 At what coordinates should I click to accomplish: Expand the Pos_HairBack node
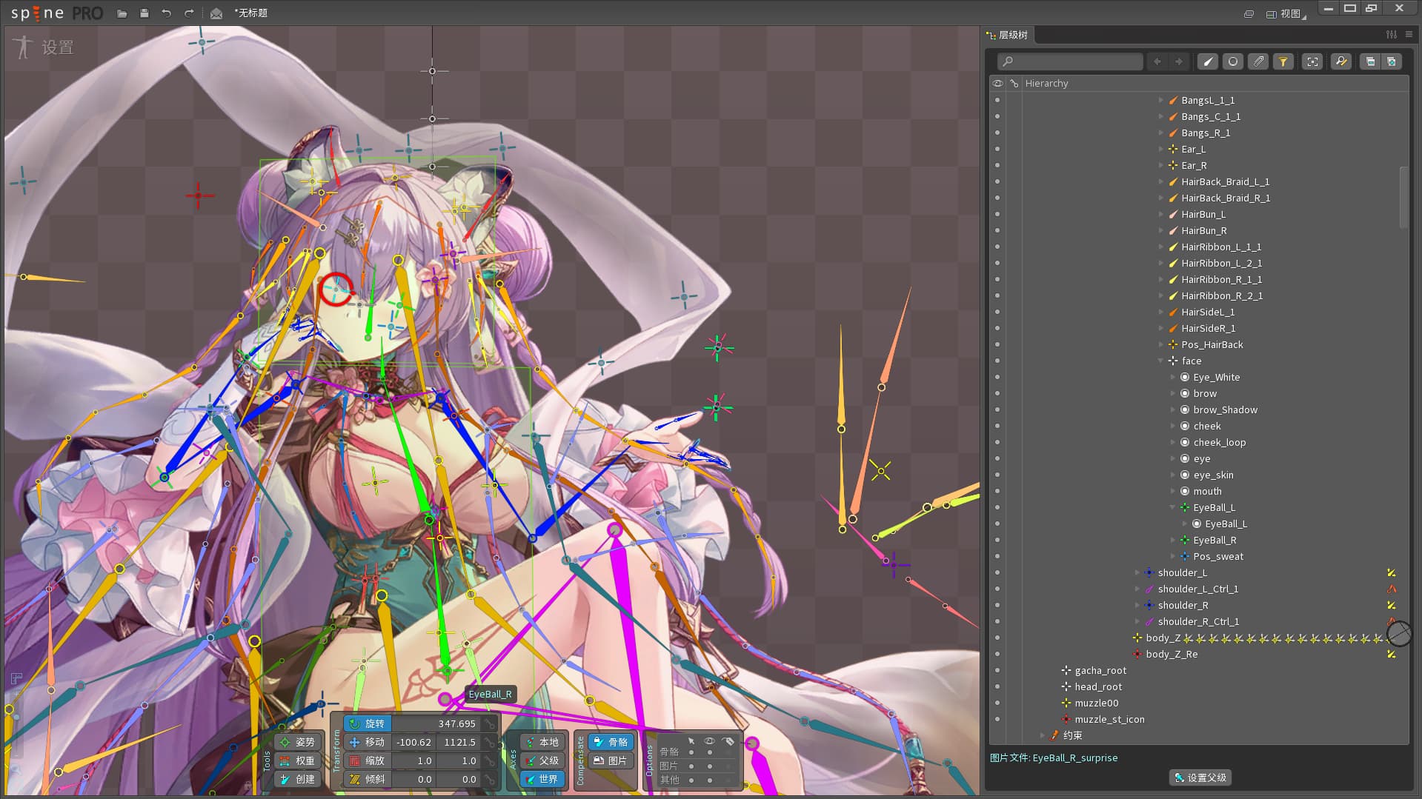pyautogui.click(x=1161, y=344)
